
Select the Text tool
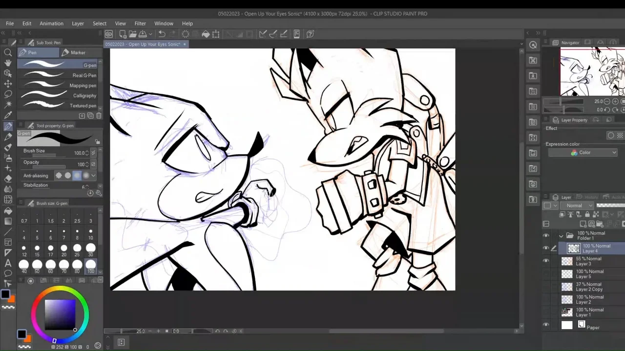coord(8,263)
